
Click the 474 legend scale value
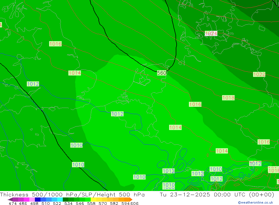[x=13, y=203]
